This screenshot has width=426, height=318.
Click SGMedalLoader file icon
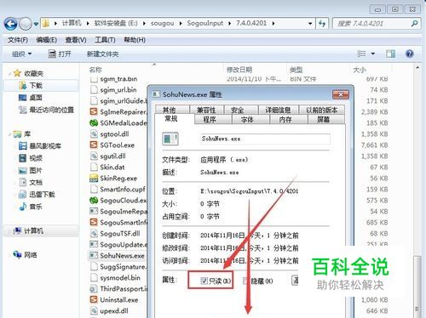point(94,122)
